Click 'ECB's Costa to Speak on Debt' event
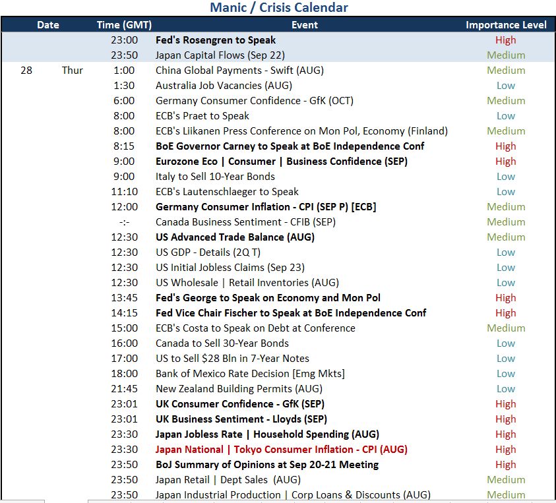The height and width of the screenshot is (503, 556). (x=255, y=328)
